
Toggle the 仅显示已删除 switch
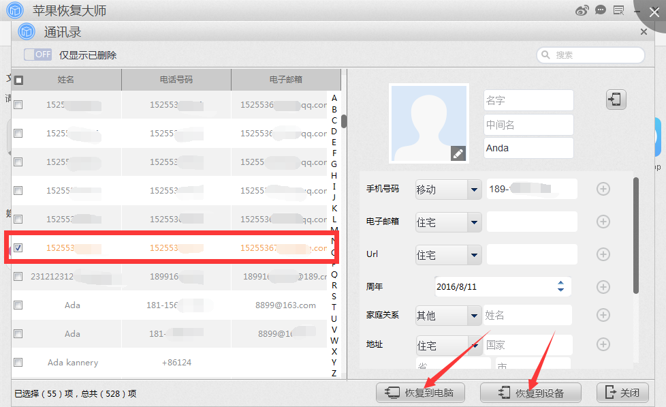point(38,55)
